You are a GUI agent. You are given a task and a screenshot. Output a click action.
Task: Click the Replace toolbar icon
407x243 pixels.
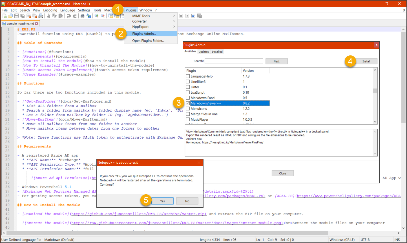point(89,16)
